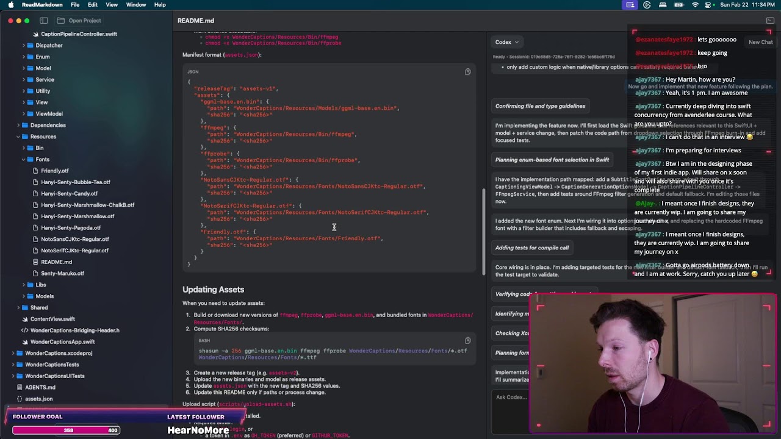The width and height of the screenshot is (781, 439).
Task: Toggle the sidebar visibility icon
Action: (44, 21)
